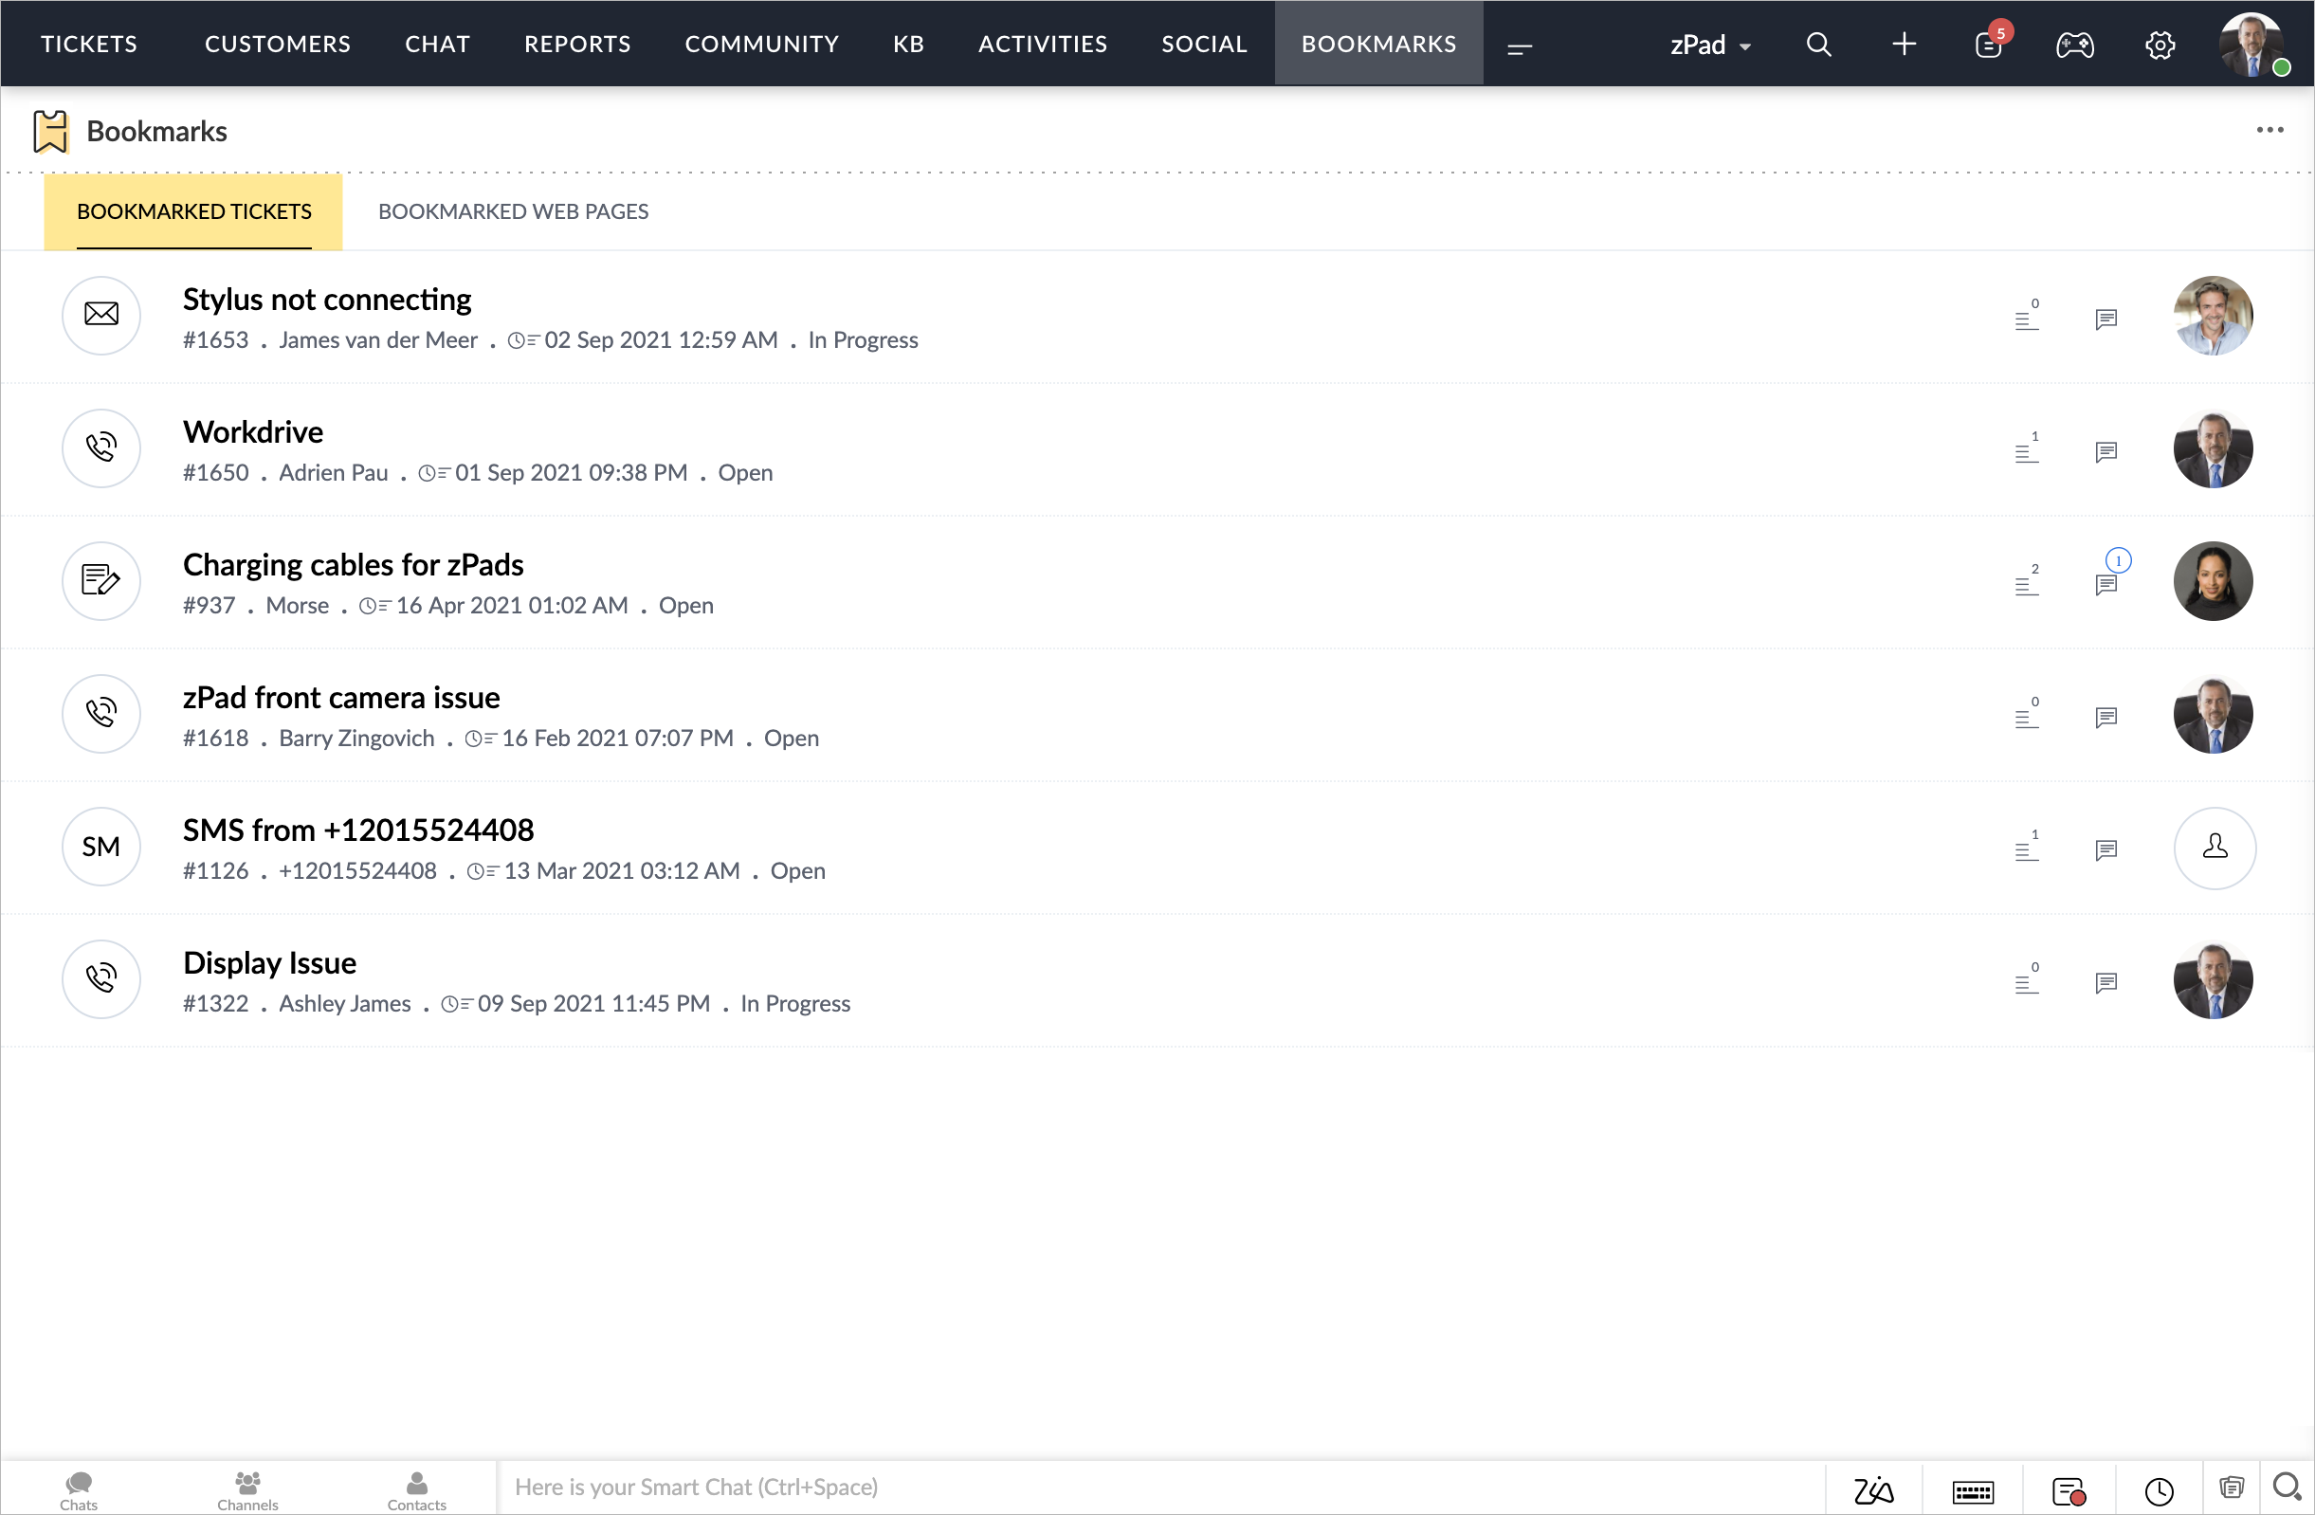Screen dimensions: 2315x1515
Task: Expand the zPad department dropdown
Action: (x=1710, y=45)
